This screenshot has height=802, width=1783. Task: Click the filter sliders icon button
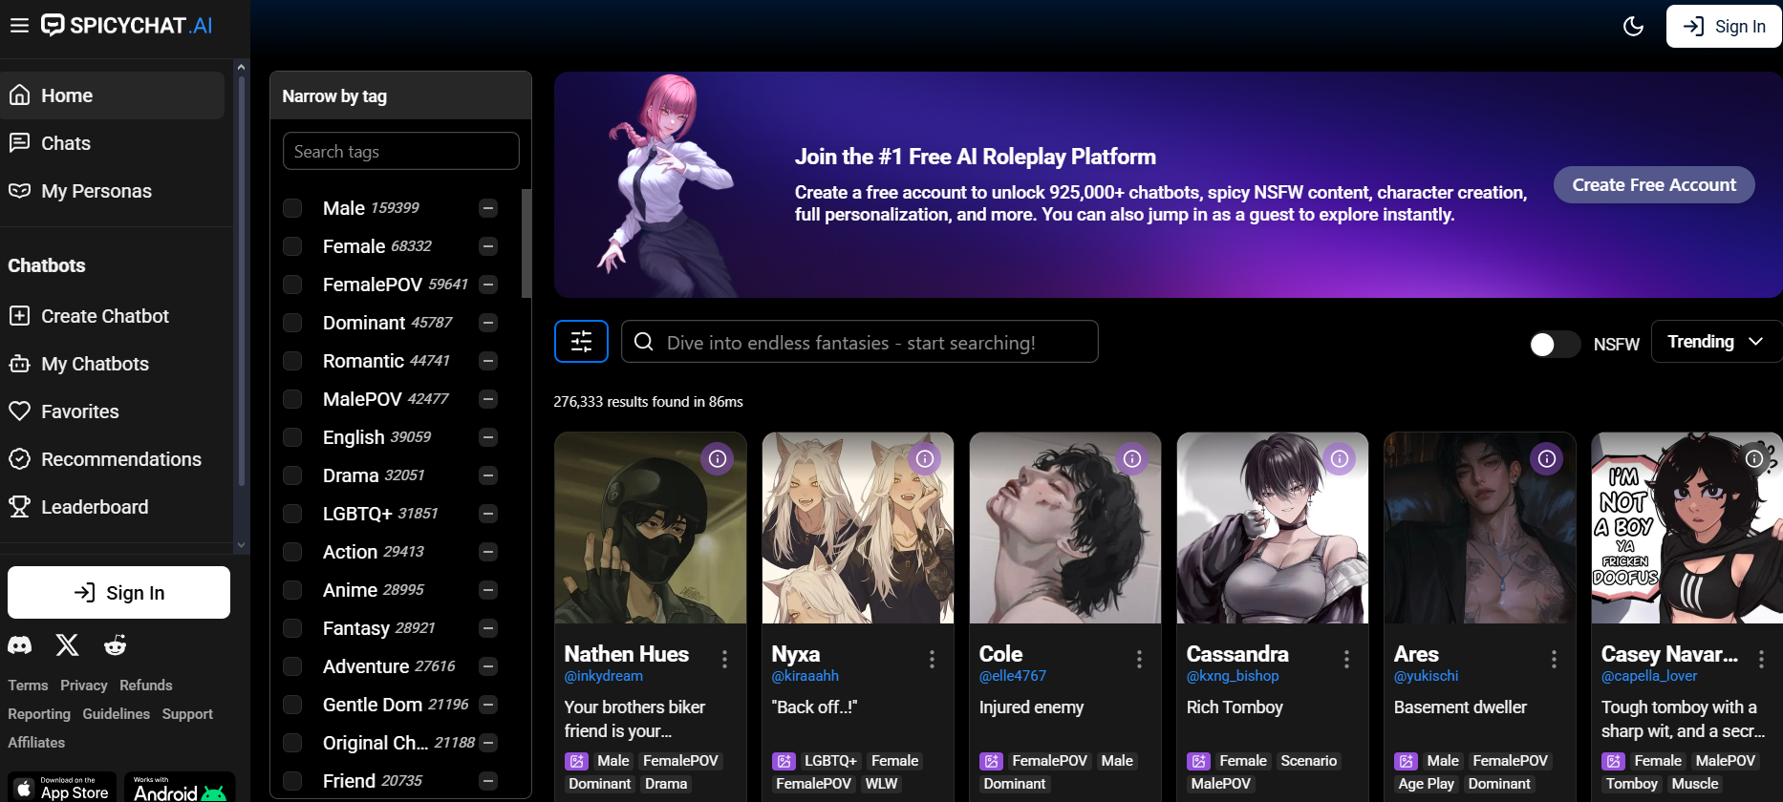(x=581, y=342)
